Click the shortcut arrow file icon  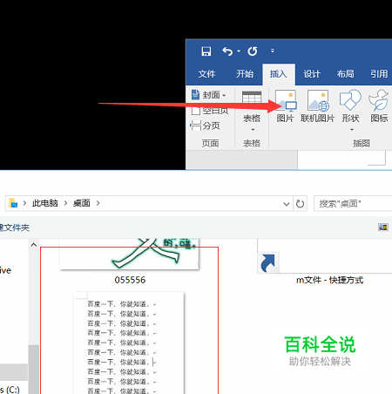[268, 262]
